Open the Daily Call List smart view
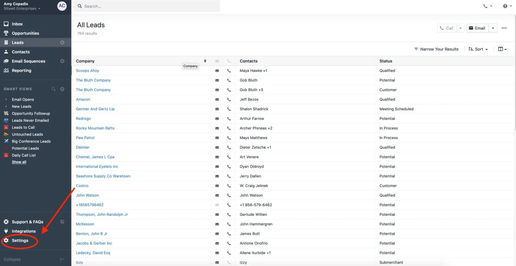Image resolution: width=516 pixels, height=266 pixels. pyautogui.click(x=24, y=155)
